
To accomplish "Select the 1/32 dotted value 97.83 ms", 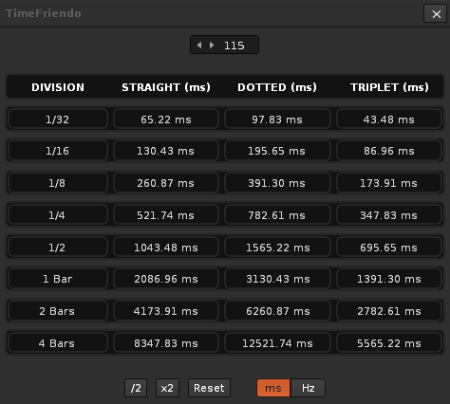I will [x=277, y=119].
